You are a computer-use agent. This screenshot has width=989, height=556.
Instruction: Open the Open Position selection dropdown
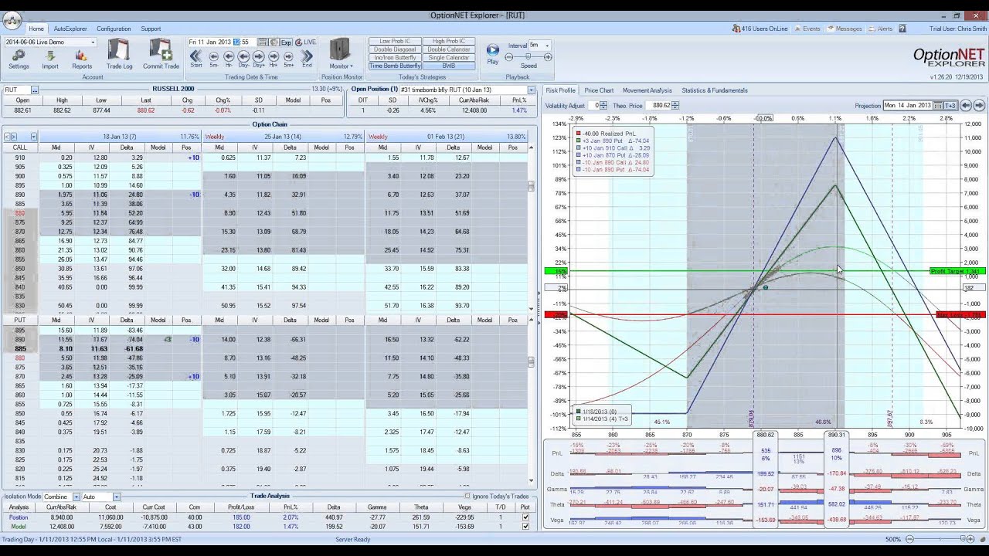coord(532,90)
